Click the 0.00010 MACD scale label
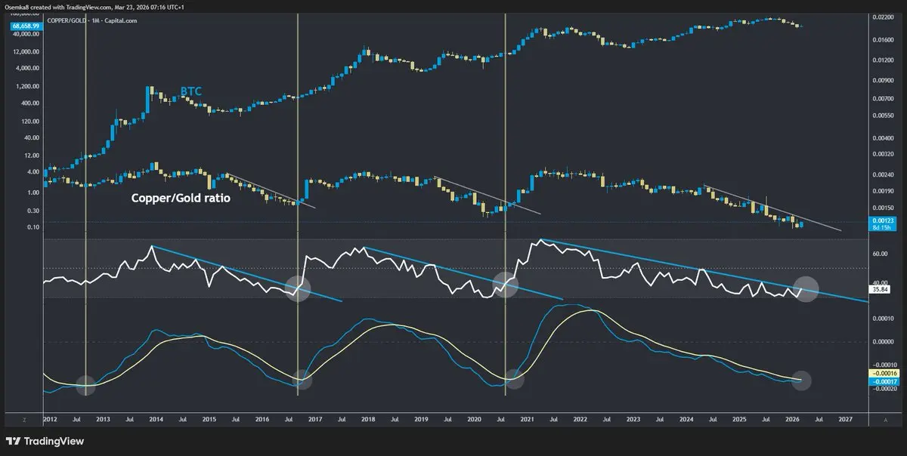 tap(882, 319)
